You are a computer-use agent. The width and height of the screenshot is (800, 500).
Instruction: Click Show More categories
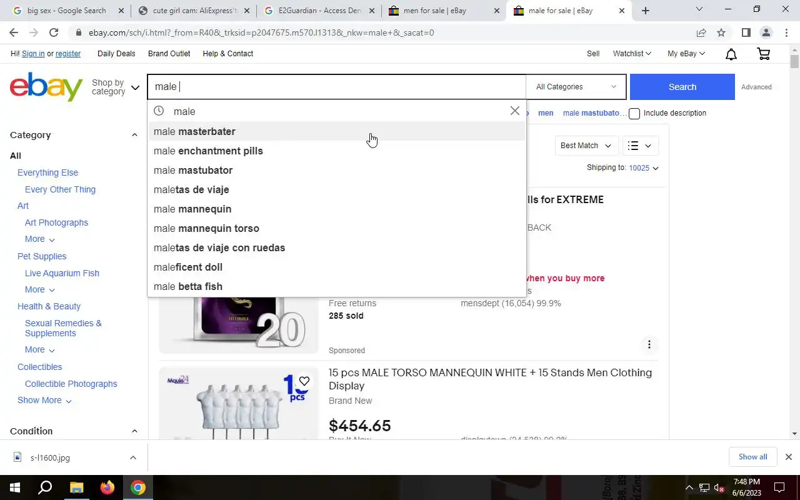click(x=44, y=401)
